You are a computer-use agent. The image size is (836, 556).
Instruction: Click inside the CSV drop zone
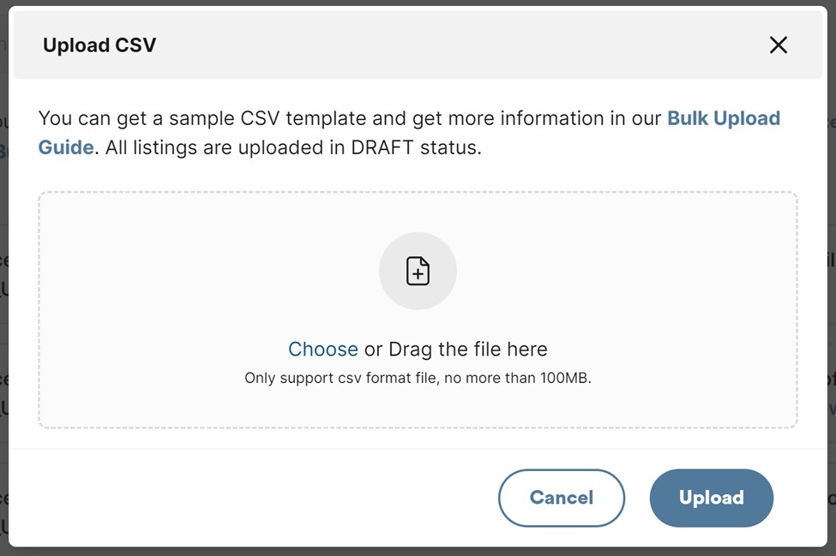418,308
